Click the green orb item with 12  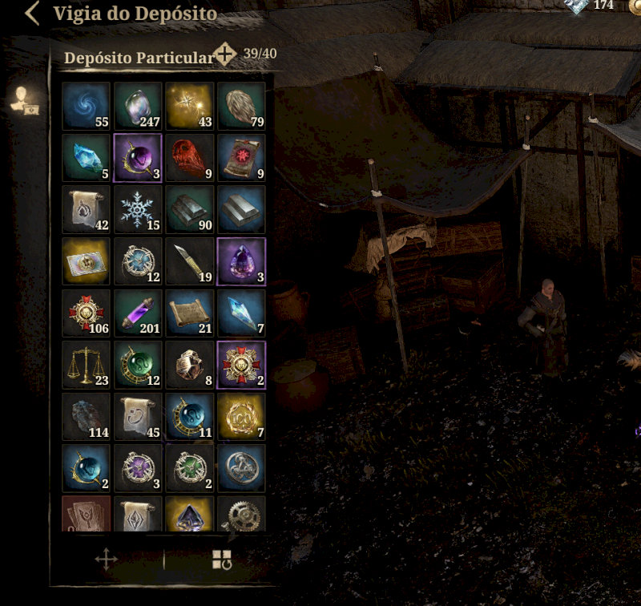138,365
